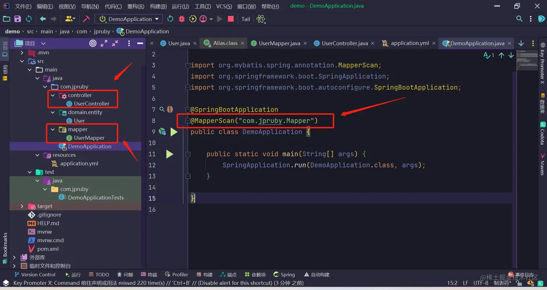Image resolution: width=547 pixels, height=290 pixels.
Task: Collapse all in project panel
Action: tap(115, 43)
